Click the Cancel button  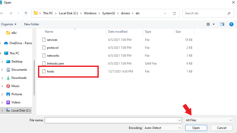222,128
